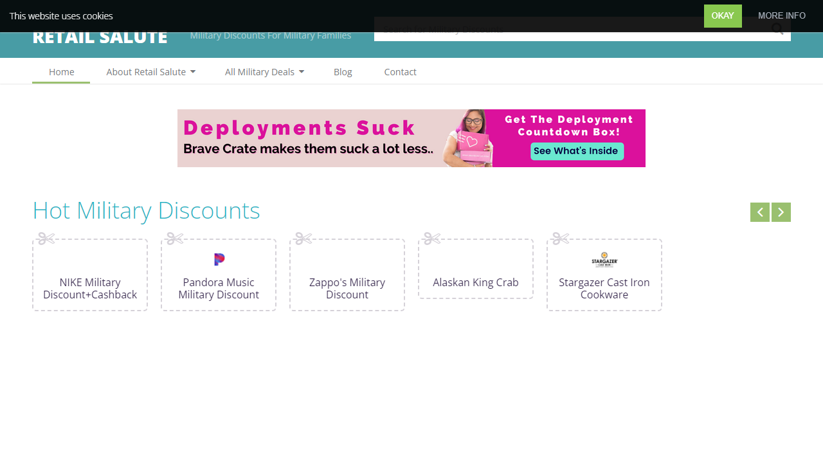823x463 pixels.
Task: Open the Home tab
Action: [x=61, y=72]
